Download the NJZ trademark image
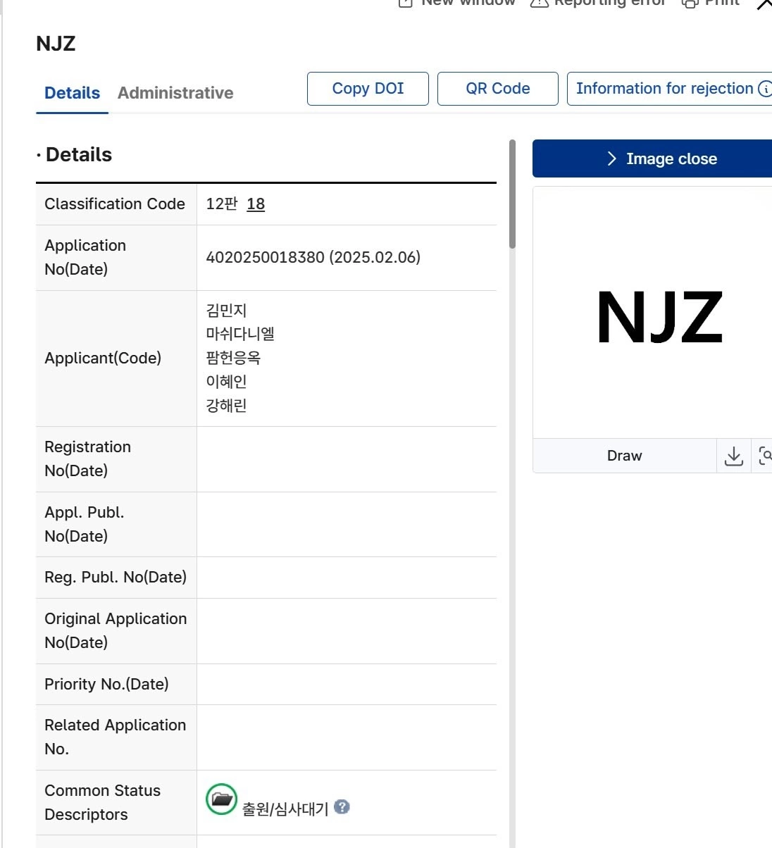 coord(734,456)
